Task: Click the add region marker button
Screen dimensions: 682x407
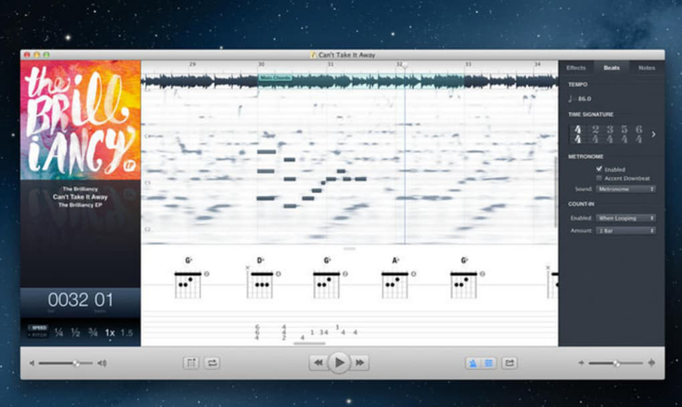Action: tap(191, 363)
